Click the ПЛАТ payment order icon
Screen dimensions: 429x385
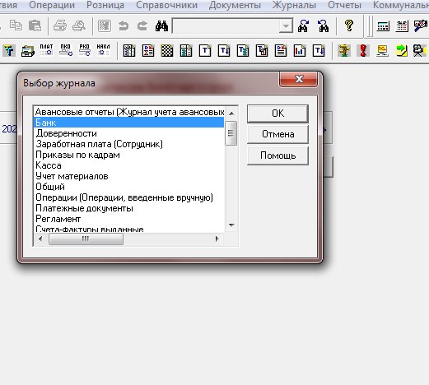coord(46,50)
